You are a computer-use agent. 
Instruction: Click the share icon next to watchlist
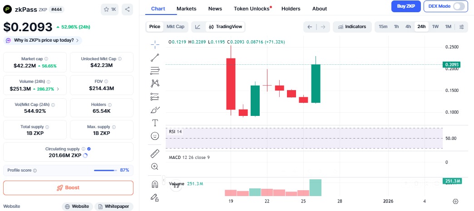[128, 9]
